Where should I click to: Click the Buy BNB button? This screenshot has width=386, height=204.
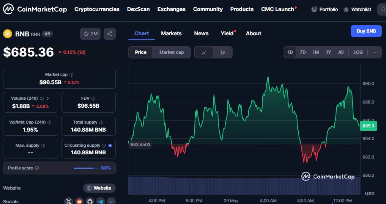366,31
